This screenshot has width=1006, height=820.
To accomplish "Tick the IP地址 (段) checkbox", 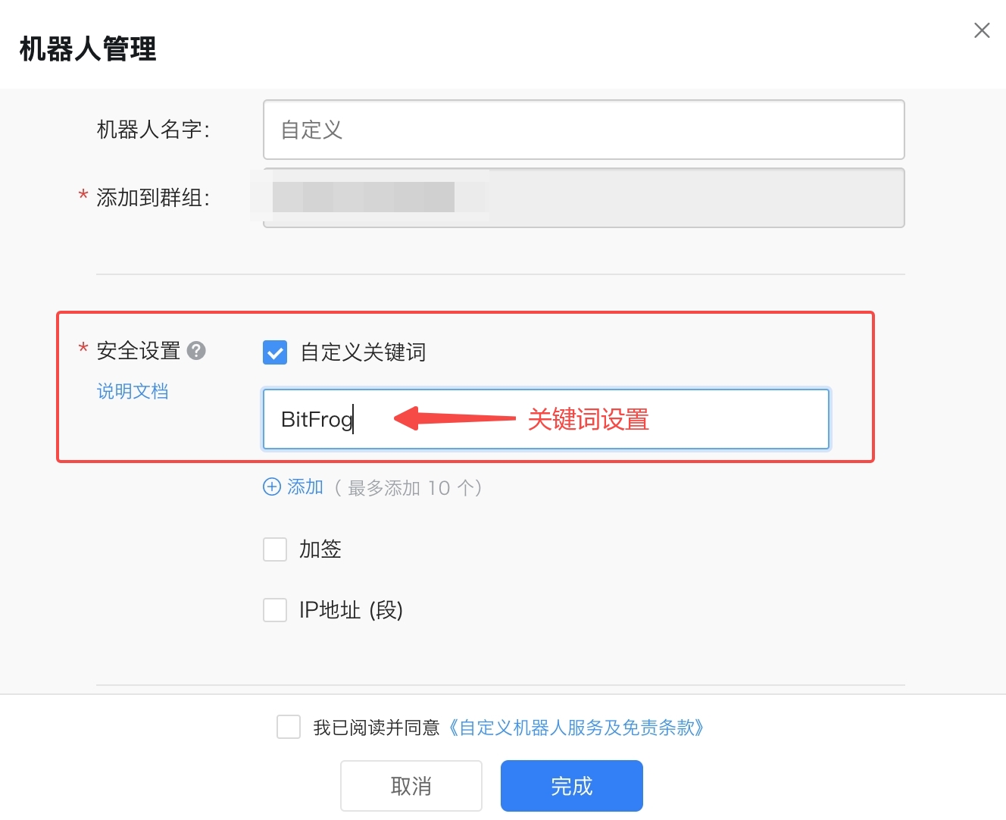I will click(x=275, y=610).
